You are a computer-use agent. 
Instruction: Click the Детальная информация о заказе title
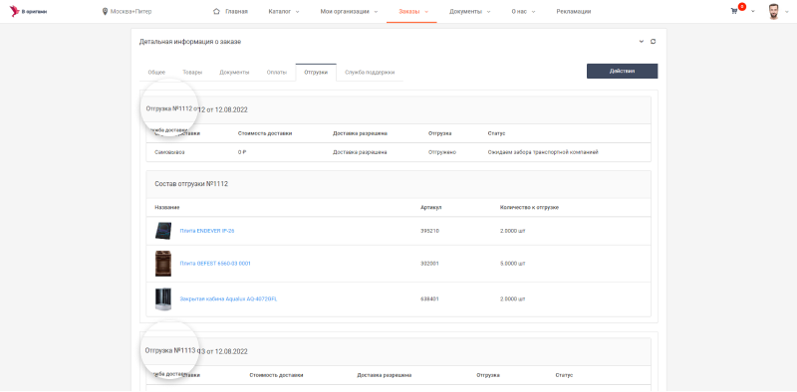(190, 42)
